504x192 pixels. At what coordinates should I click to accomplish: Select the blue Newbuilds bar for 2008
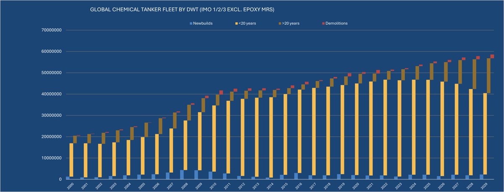(182, 175)
